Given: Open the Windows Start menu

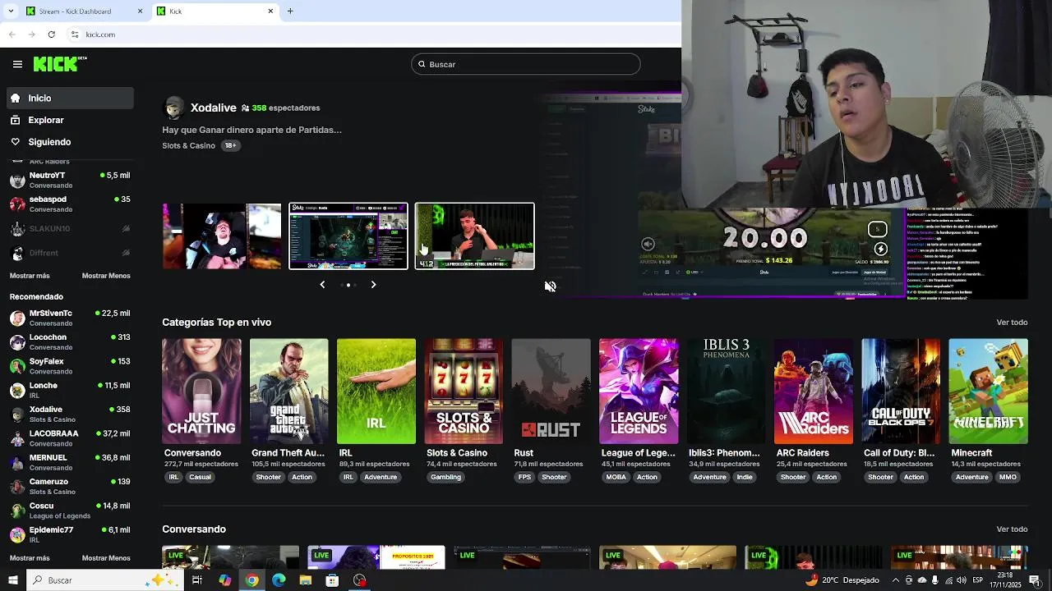Looking at the screenshot, I should click(13, 580).
